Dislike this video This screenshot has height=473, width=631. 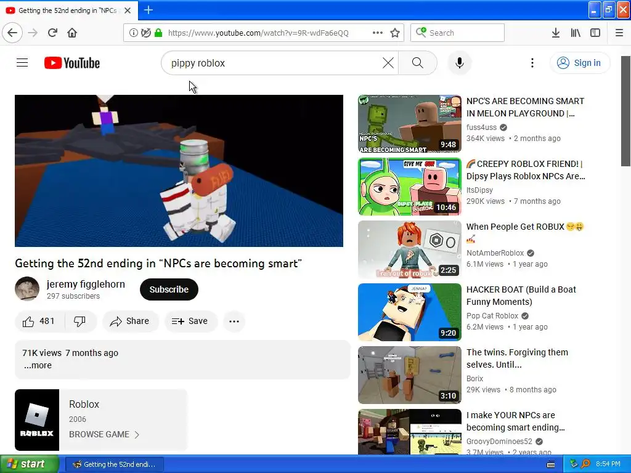80,321
